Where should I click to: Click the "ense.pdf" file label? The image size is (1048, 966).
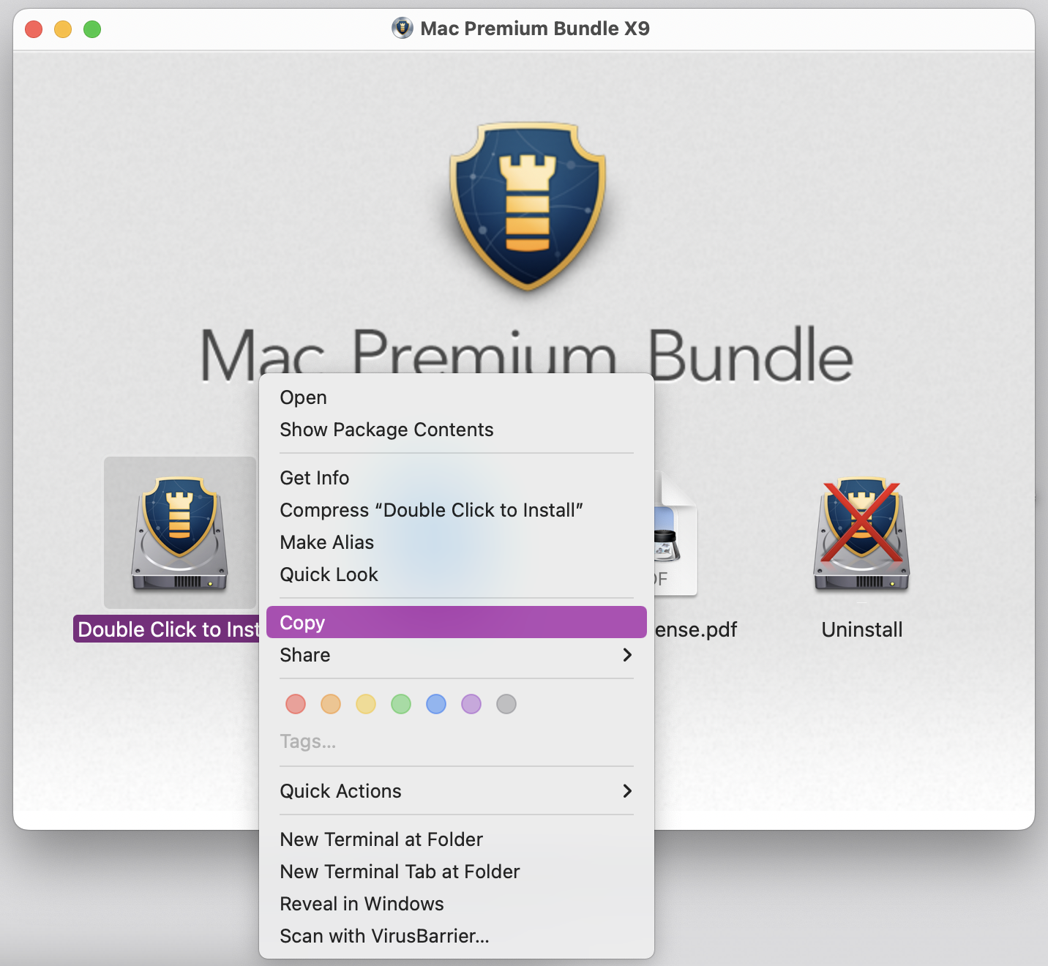[696, 629]
